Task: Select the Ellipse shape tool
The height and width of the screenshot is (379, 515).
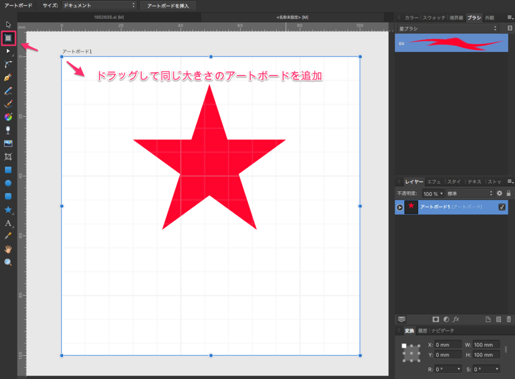Action: pyautogui.click(x=8, y=183)
